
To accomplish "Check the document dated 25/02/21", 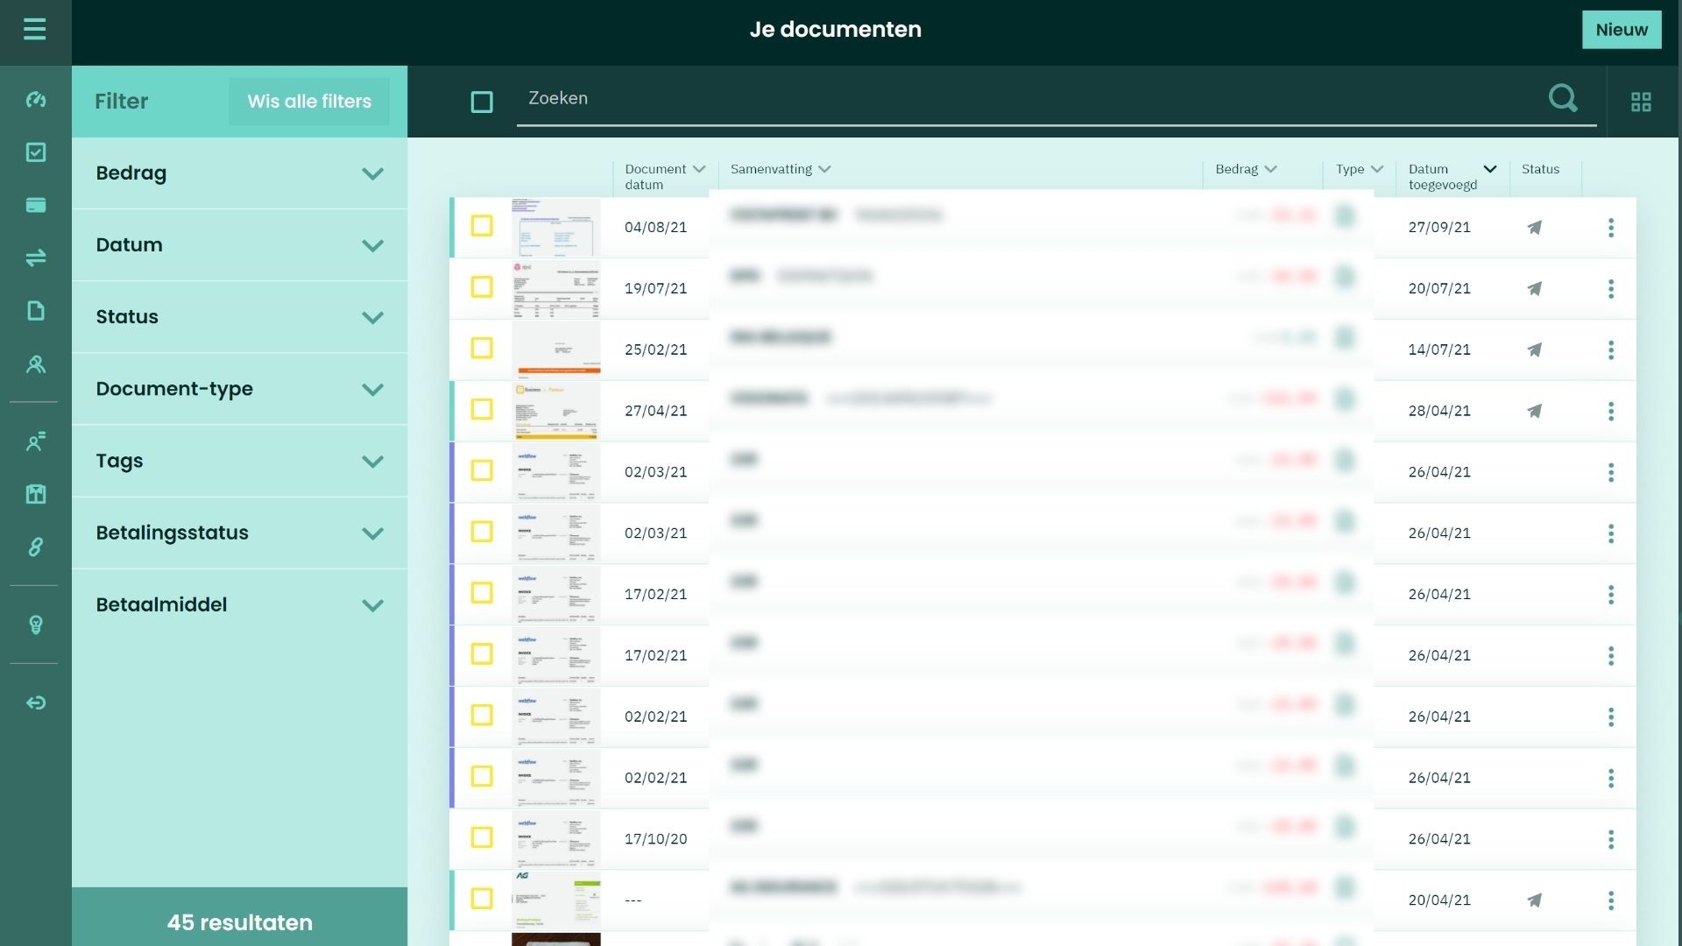I will coord(482,349).
